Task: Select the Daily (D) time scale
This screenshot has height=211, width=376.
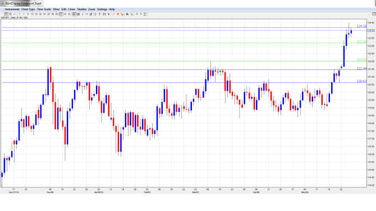Action: click(x=61, y=14)
